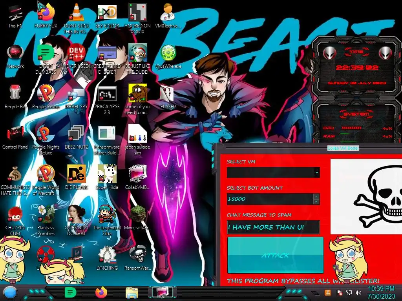
Task: Open File Explorer from the taskbar
Action: (132, 293)
